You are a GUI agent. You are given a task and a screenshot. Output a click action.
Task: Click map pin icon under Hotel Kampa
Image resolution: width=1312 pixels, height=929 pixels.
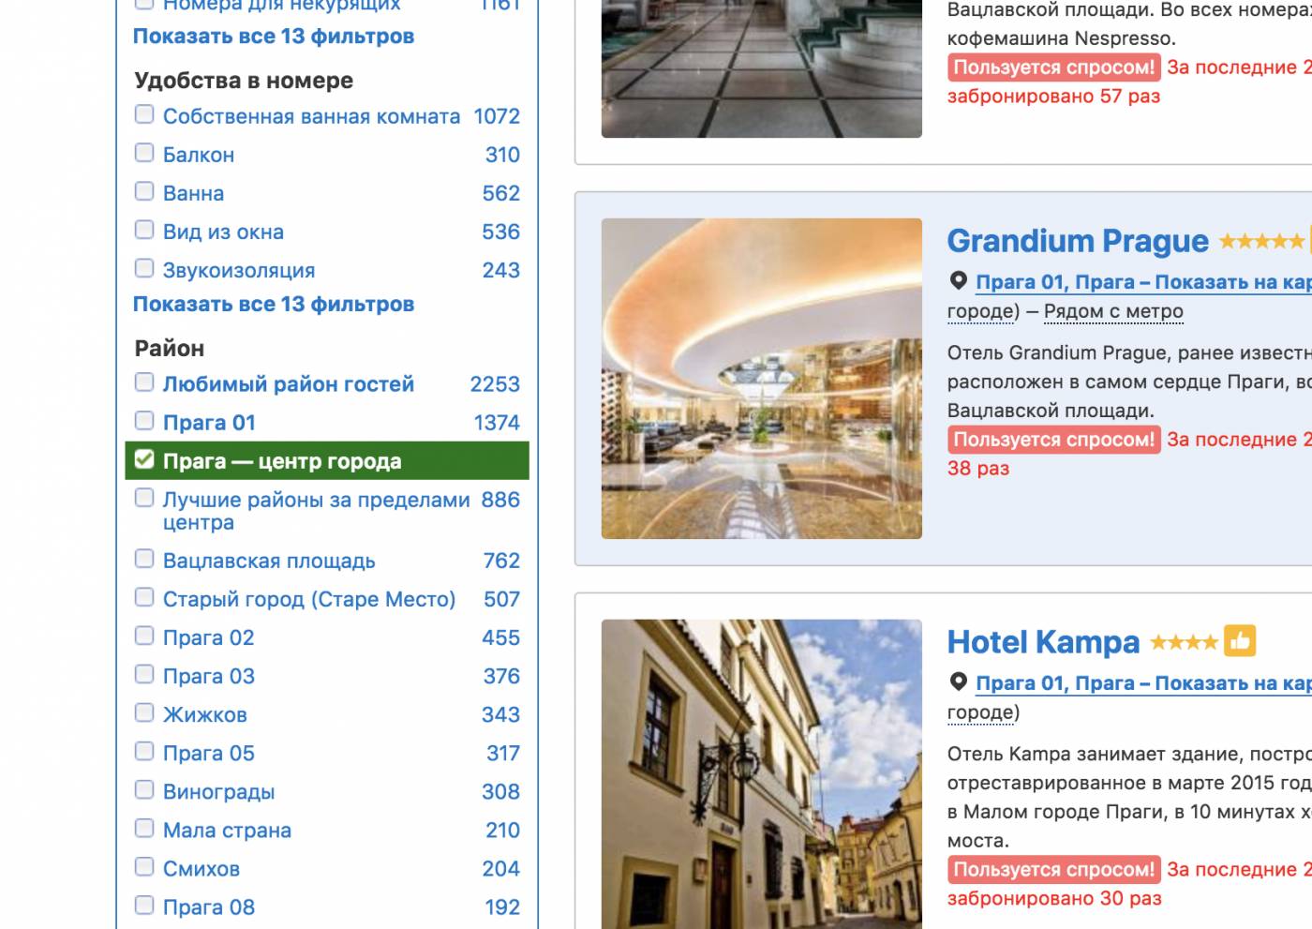pyautogui.click(x=958, y=682)
